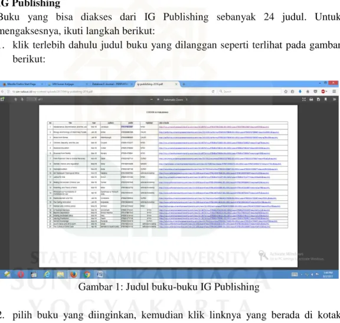This screenshot has width=340, height=323.
Task: Open File Explorer from the taskbar
Action: [x=60, y=275]
